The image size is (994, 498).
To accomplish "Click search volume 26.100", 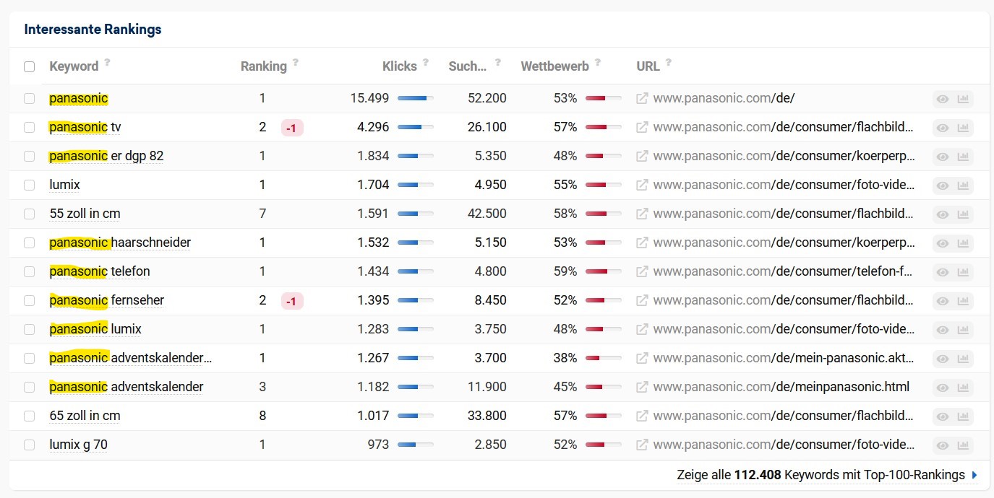I will tap(487, 127).
